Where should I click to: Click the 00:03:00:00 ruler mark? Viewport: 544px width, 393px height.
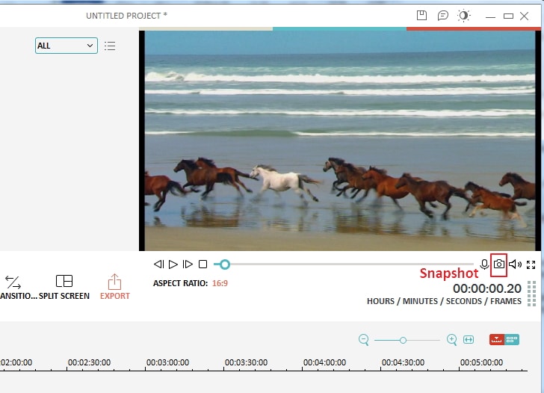167,362
